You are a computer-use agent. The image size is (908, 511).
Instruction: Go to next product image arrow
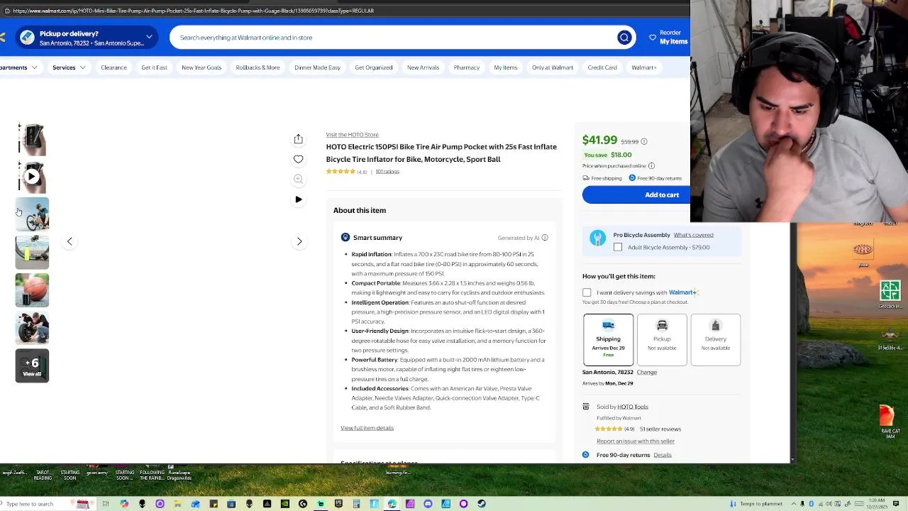coord(299,241)
